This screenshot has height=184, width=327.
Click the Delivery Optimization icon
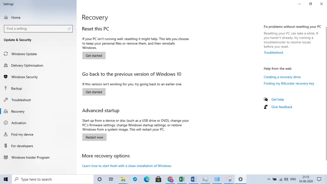tap(6, 65)
